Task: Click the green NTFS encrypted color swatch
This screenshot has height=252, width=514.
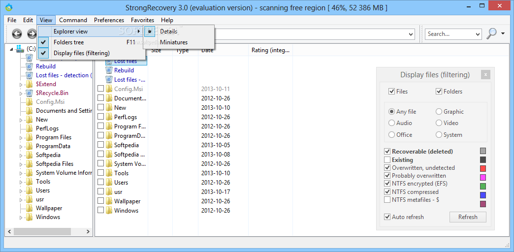Action: pyautogui.click(x=483, y=186)
